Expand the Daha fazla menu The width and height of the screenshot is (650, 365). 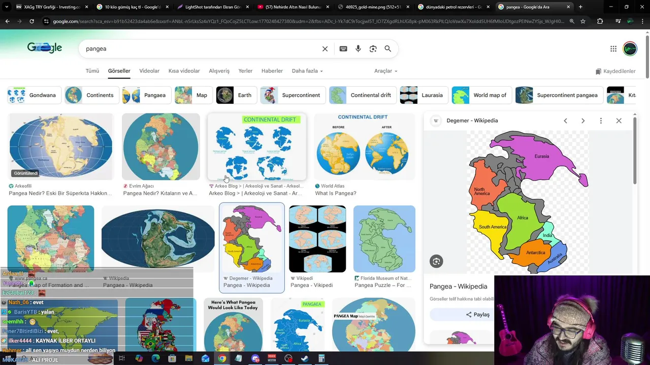coord(307,71)
